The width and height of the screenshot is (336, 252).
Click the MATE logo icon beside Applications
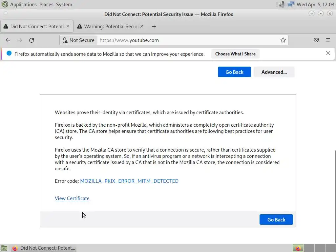coord(5,4)
